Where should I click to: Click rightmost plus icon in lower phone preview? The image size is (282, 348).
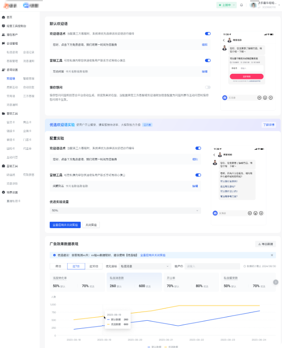[261, 213]
